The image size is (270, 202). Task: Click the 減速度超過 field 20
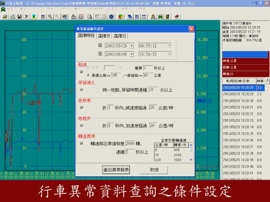click(x=153, y=108)
